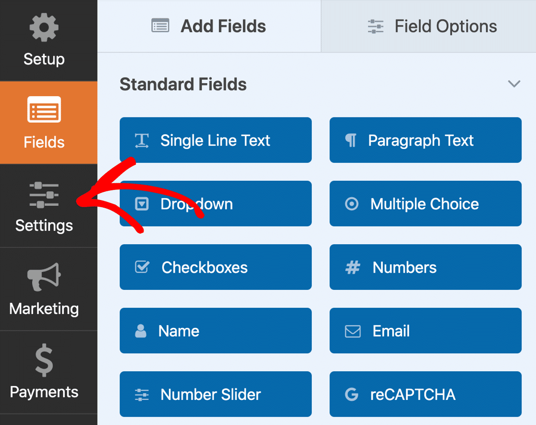Open Payments via the dollar icon

(44, 361)
